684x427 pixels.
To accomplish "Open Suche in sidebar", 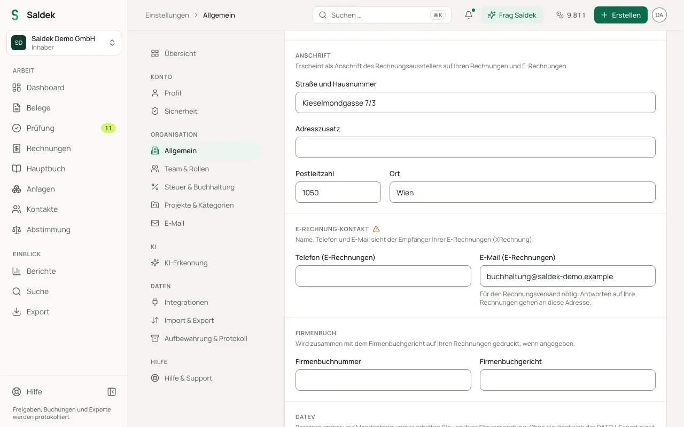I will [64, 291].
